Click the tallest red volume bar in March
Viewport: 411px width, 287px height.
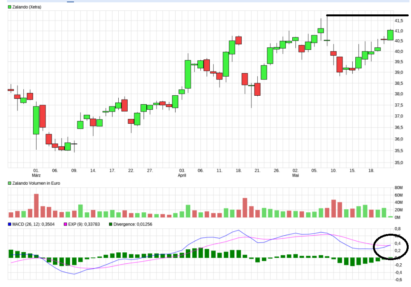point(36,205)
